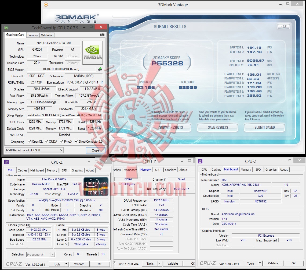306x270 pixels.
Task: Open the SPD tab in middle CPU-Z window
Action: [x=158, y=170]
